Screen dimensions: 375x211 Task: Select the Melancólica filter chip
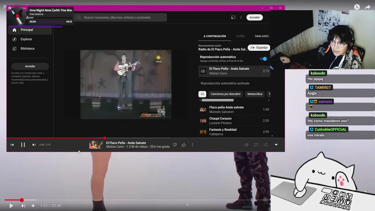(x=255, y=94)
